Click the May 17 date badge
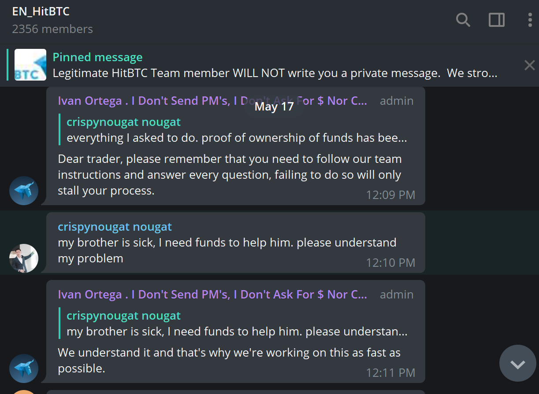 click(x=274, y=107)
